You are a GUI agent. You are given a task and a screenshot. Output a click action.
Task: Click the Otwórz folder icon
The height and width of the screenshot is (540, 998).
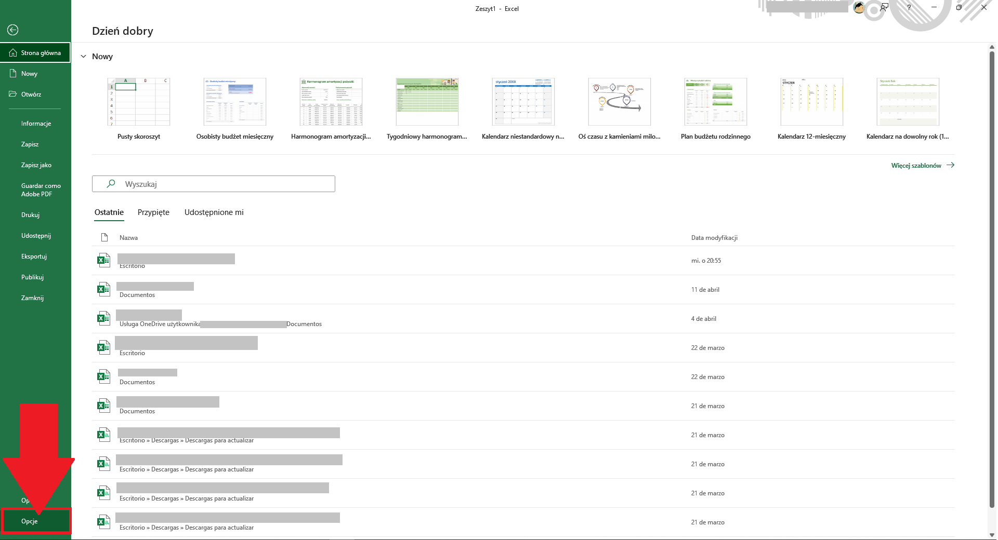point(13,94)
